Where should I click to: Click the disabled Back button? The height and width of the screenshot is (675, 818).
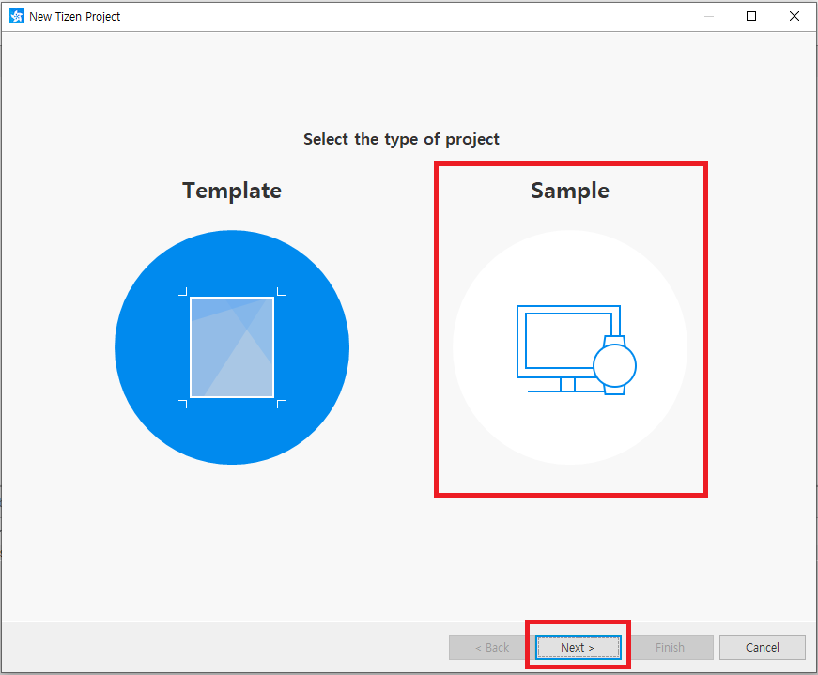click(492, 647)
